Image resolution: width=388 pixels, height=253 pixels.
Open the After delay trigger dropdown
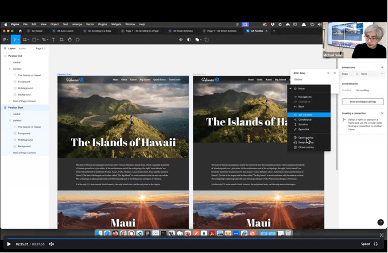(x=301, y=73)
